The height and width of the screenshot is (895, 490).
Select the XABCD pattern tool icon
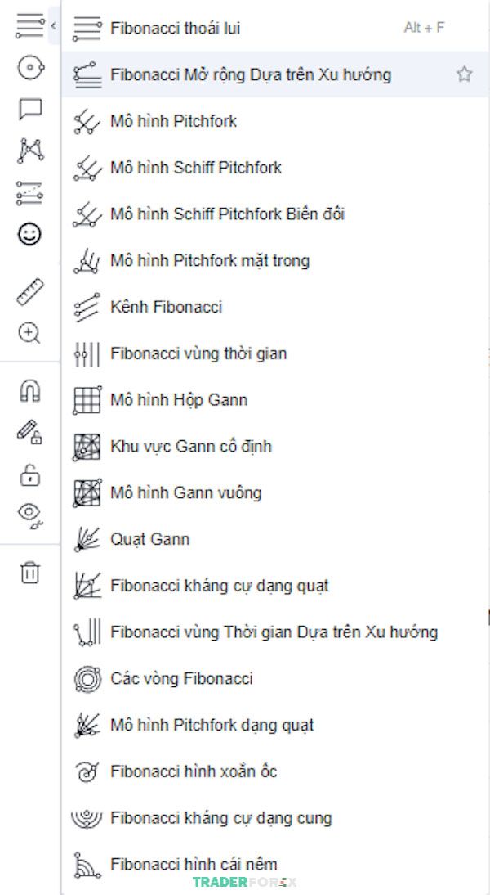[x=30, y=151]
